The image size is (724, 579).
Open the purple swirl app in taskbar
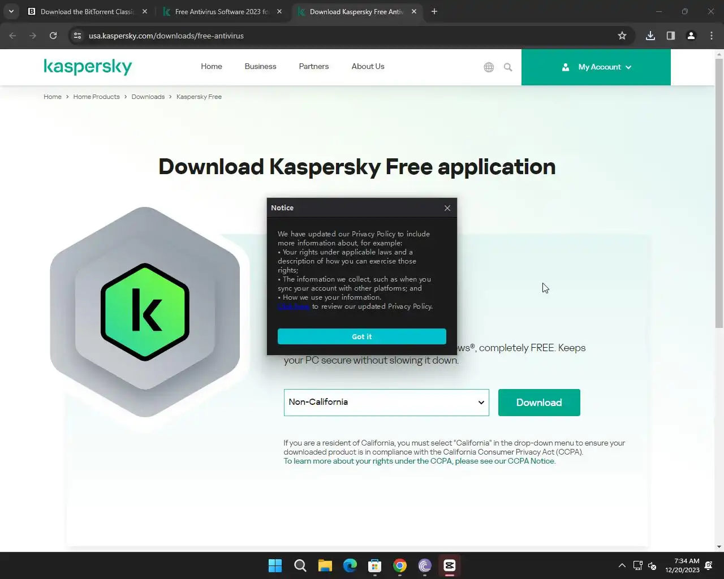click(x=425, y=565)
